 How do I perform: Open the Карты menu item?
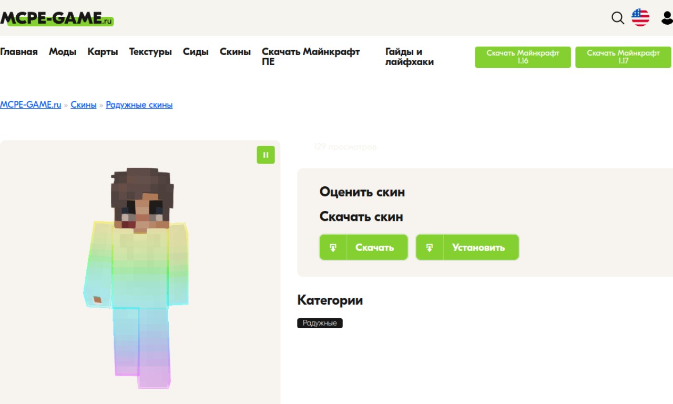tap(103, 52)
